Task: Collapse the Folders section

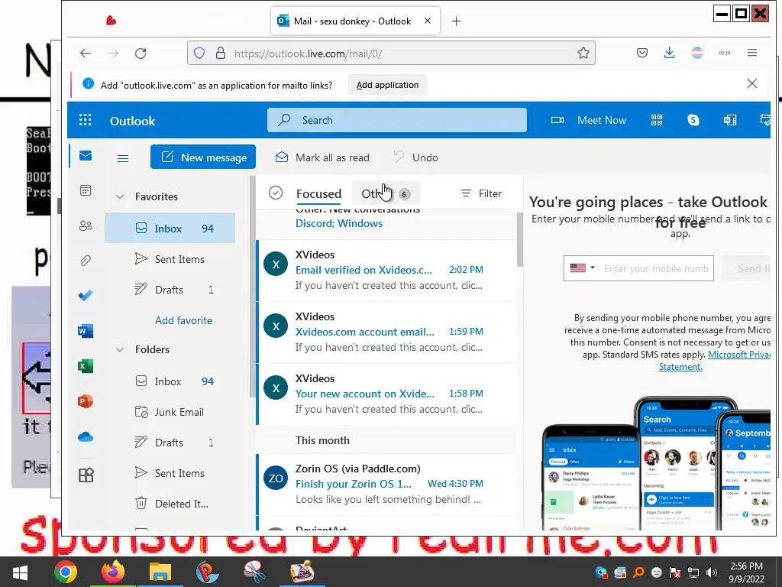Action: click(120, 349)
